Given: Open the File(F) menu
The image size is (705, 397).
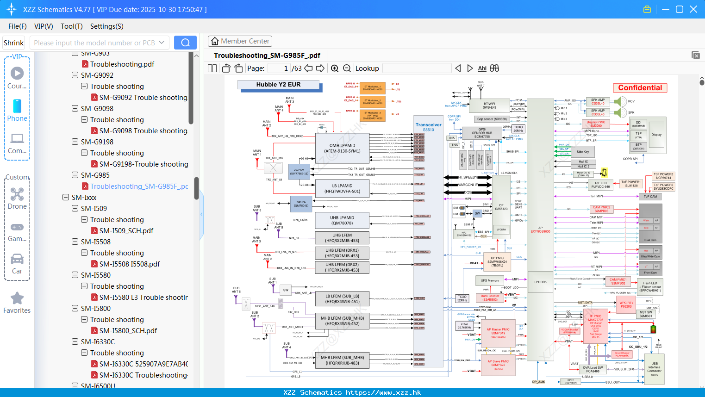Looking at the screenshot, I should coord(18,26).
